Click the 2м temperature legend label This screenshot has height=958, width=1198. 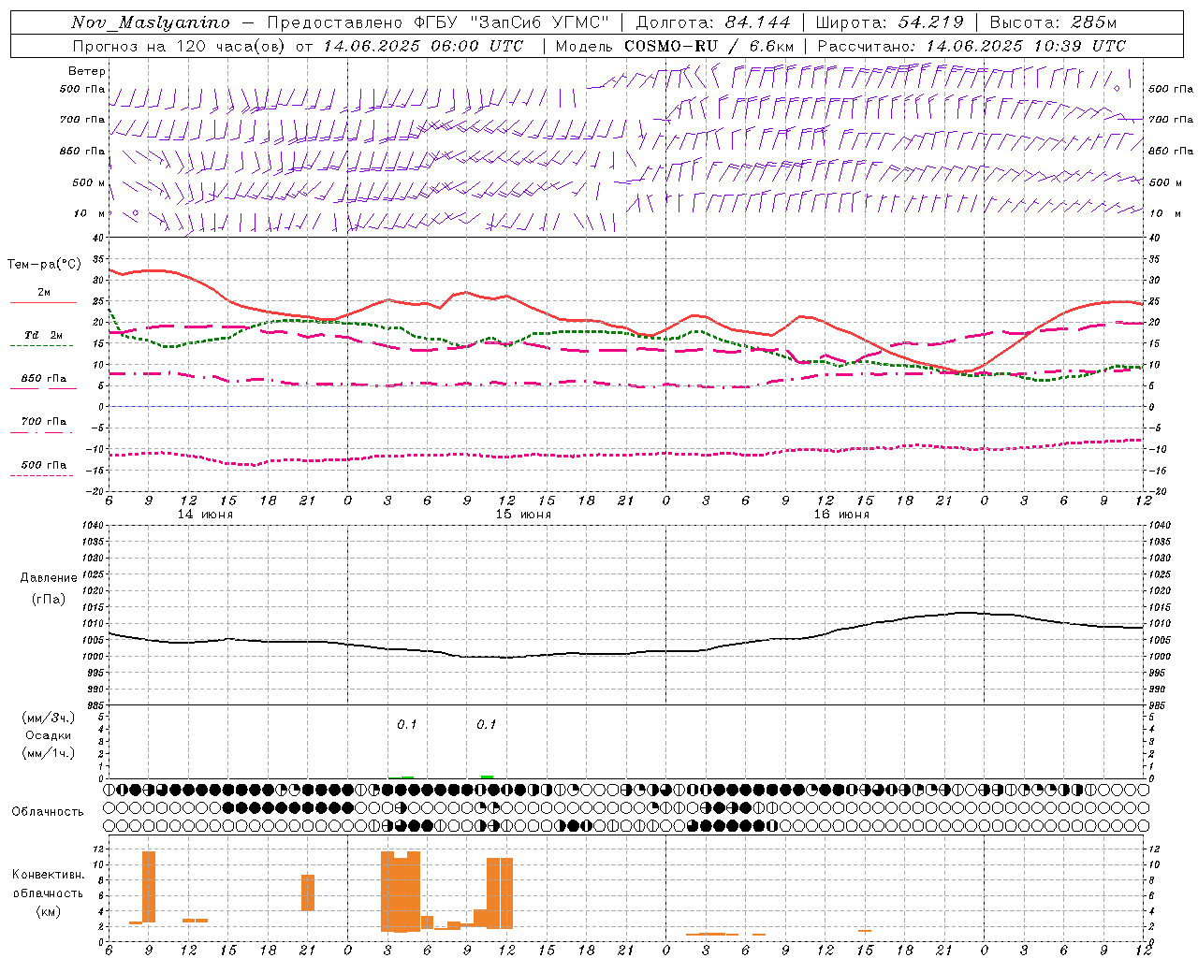[x=44, y=293]
